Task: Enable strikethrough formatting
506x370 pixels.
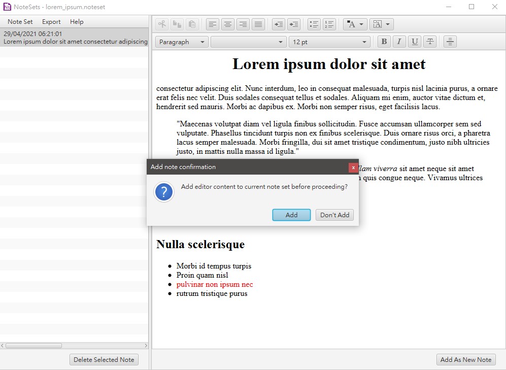Action: 429,42
